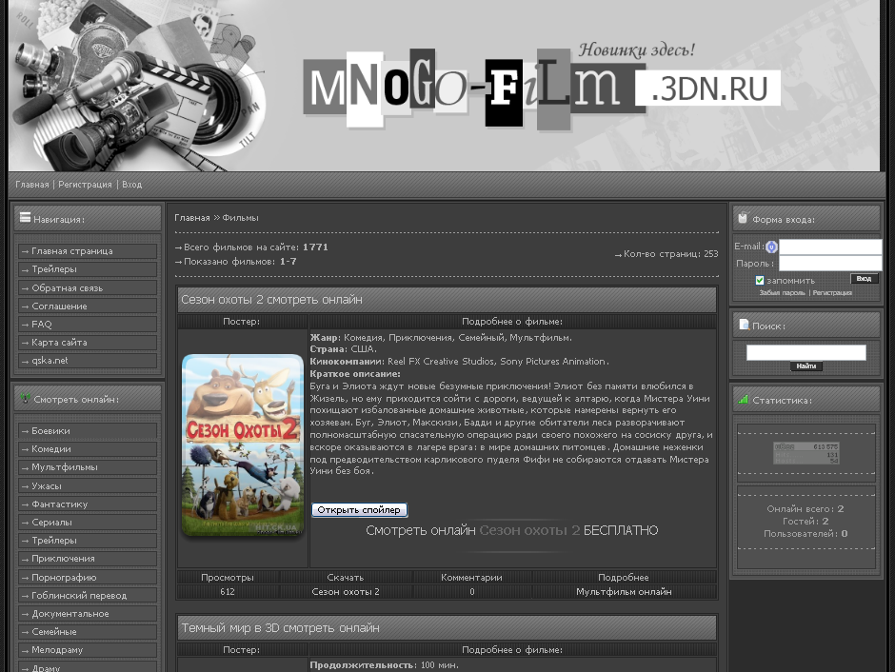Open the "FAQ" navigation item

(x=88, y=324)
